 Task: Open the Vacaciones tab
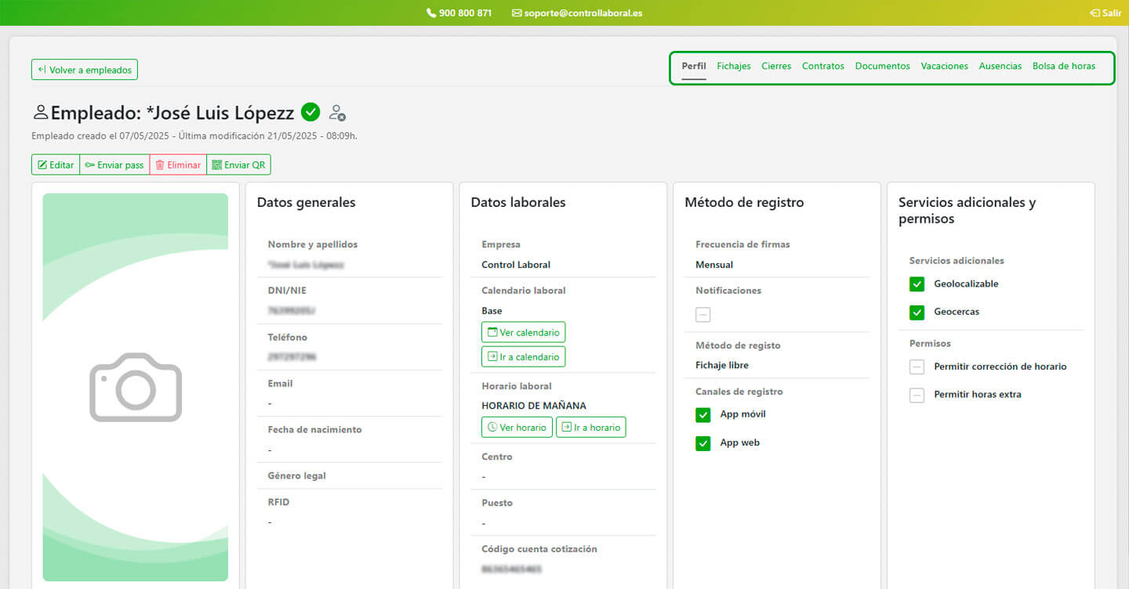click(x=944, y=67)
